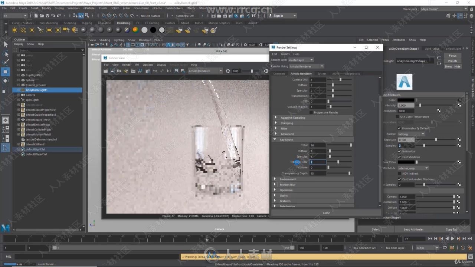Toggle loop playback icon
The width and height of the screenshot is (475, 267).
point(445,248)
